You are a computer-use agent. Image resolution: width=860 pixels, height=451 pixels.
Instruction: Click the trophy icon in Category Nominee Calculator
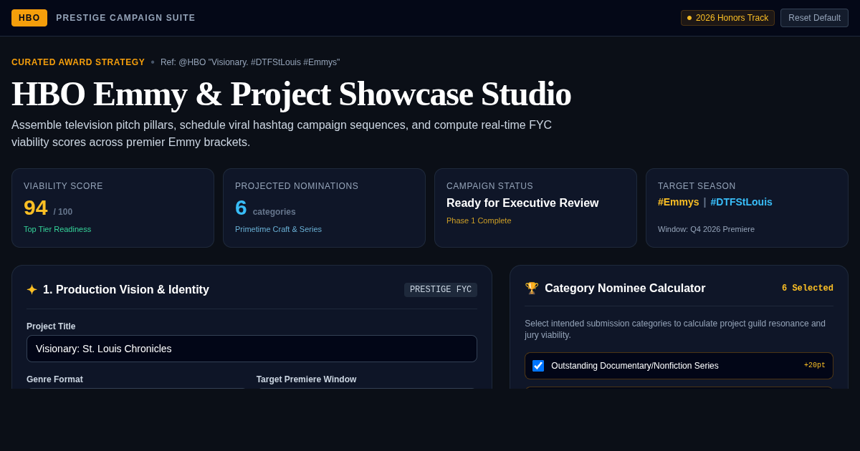(532, 288)
